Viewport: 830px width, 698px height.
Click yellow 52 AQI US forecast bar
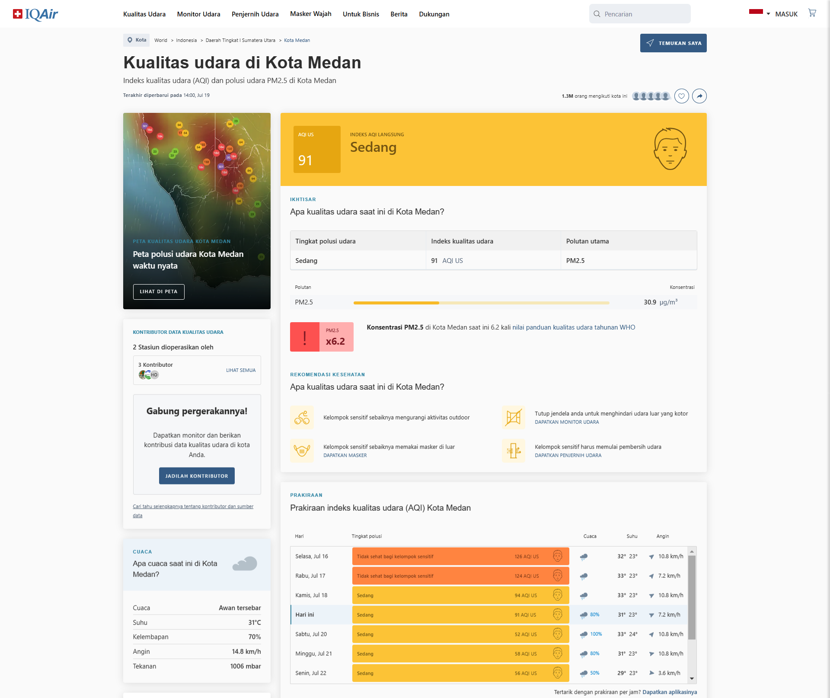tap(460, 634)
